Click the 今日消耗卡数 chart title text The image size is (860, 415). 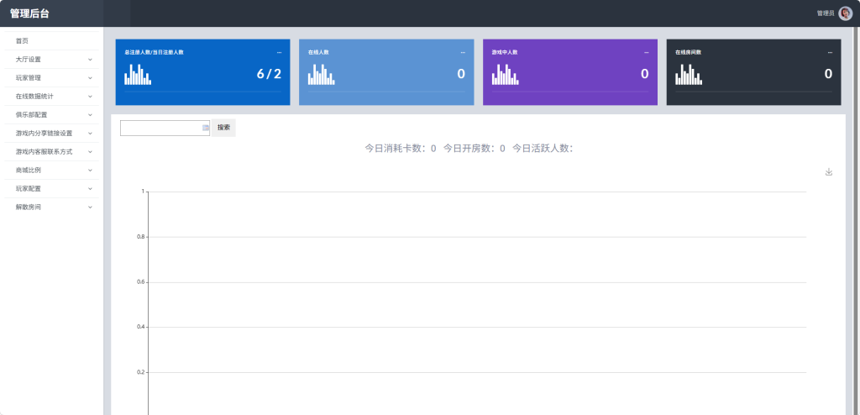(401, 148)
